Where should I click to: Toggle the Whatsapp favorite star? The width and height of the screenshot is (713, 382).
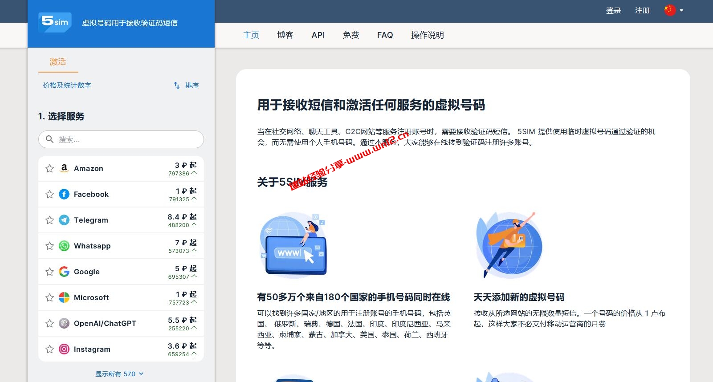click(50, 246)
